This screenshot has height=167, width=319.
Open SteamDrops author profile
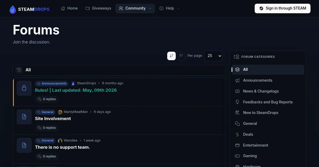tap(86, 83)
